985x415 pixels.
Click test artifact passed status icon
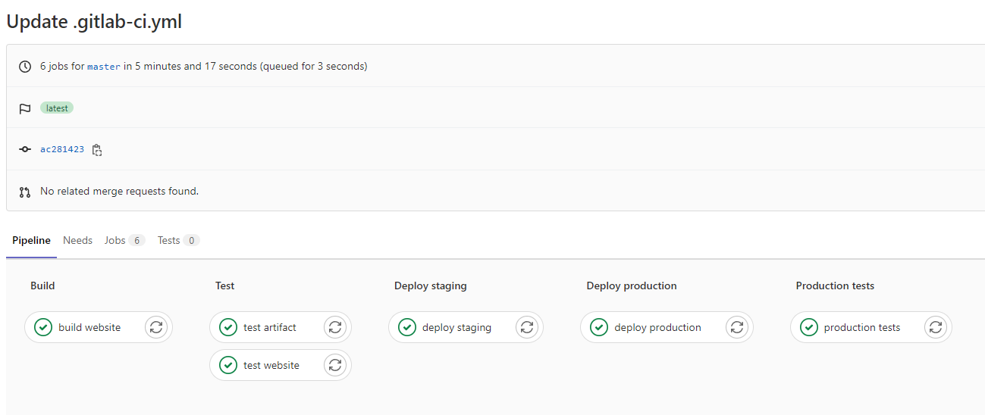pos(228,327)
